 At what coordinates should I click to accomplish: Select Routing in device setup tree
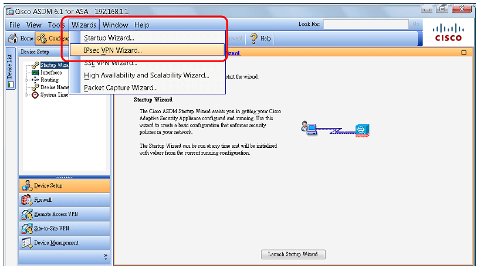pos(50,80)
